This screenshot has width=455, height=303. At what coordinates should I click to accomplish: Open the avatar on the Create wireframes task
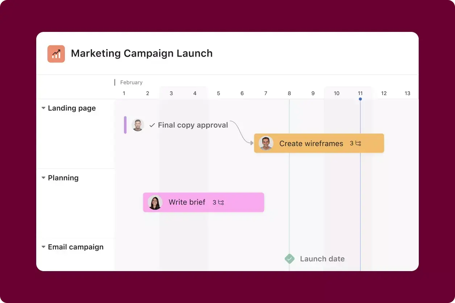(x=266, y=143)
